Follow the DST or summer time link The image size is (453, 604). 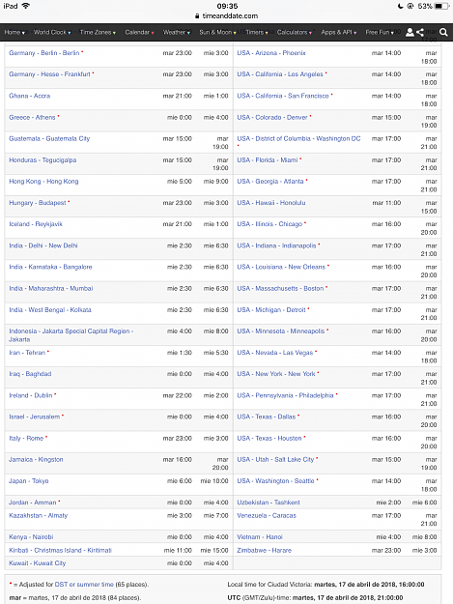84,585
